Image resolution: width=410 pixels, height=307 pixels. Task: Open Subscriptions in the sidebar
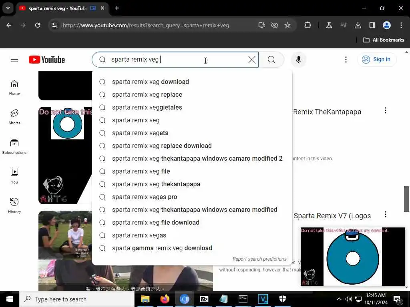(14, 146)
